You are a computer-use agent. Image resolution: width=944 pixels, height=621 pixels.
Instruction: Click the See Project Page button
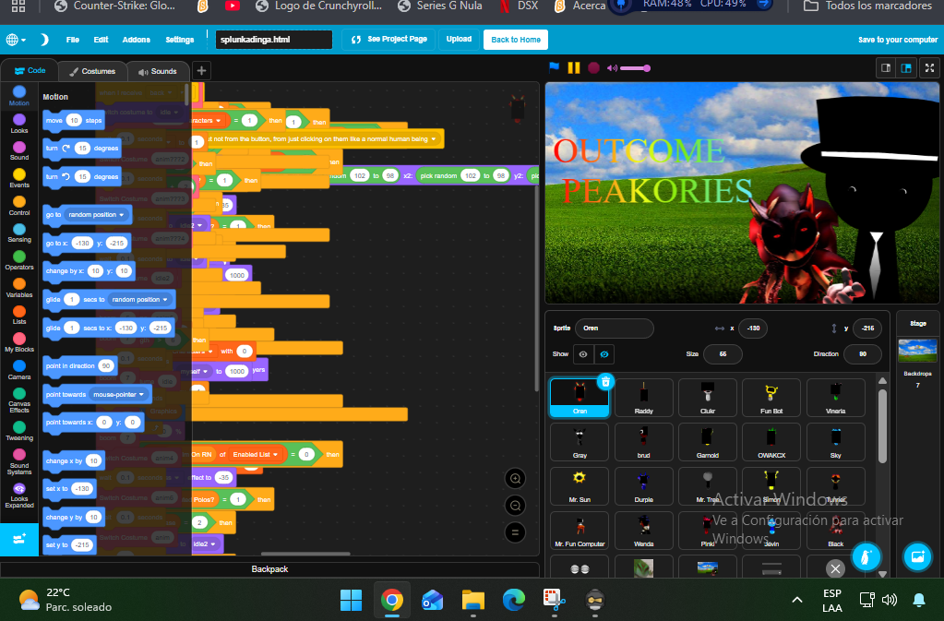[x=388, y=39]
